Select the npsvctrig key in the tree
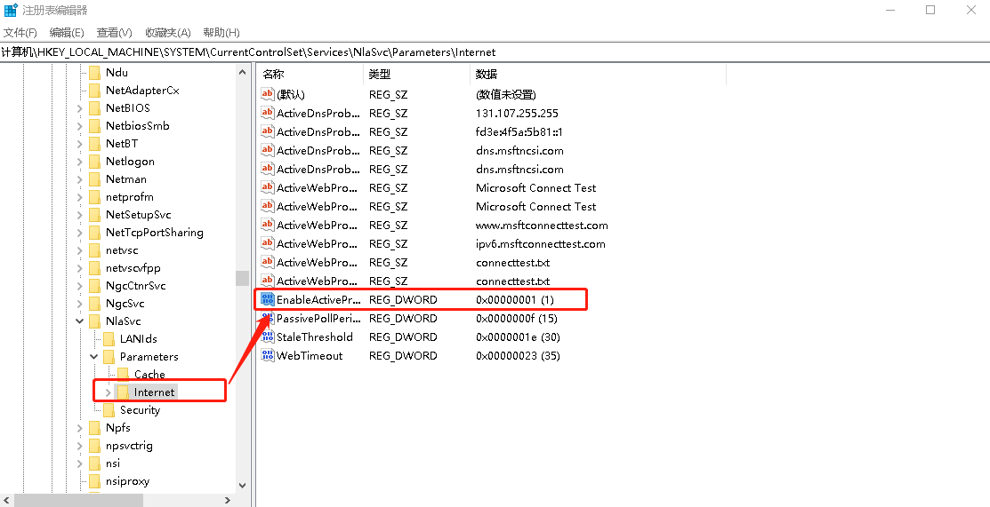The height and width of the screenshot is (507, 990). pos(129,445)
